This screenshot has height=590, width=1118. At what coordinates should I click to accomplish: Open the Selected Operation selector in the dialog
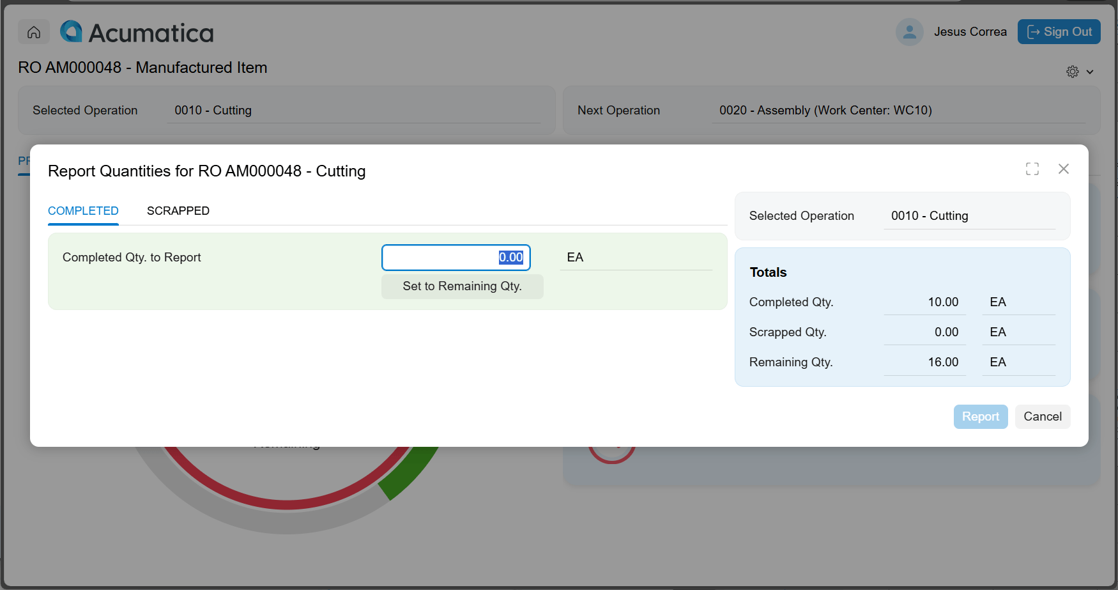(x=970, y=215)
